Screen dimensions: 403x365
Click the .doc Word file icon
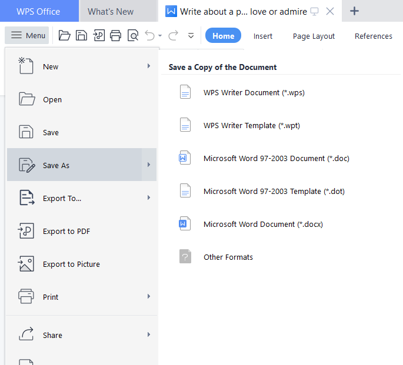point(185,158)
